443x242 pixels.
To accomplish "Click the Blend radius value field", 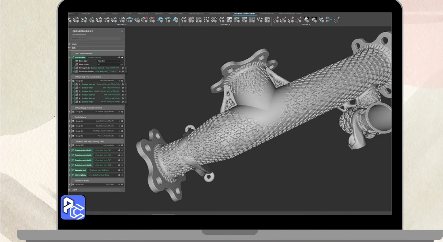I will coord(107,64).
